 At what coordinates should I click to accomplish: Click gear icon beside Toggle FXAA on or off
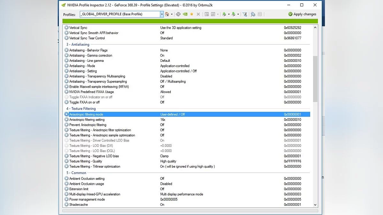[x=66, y=102]
